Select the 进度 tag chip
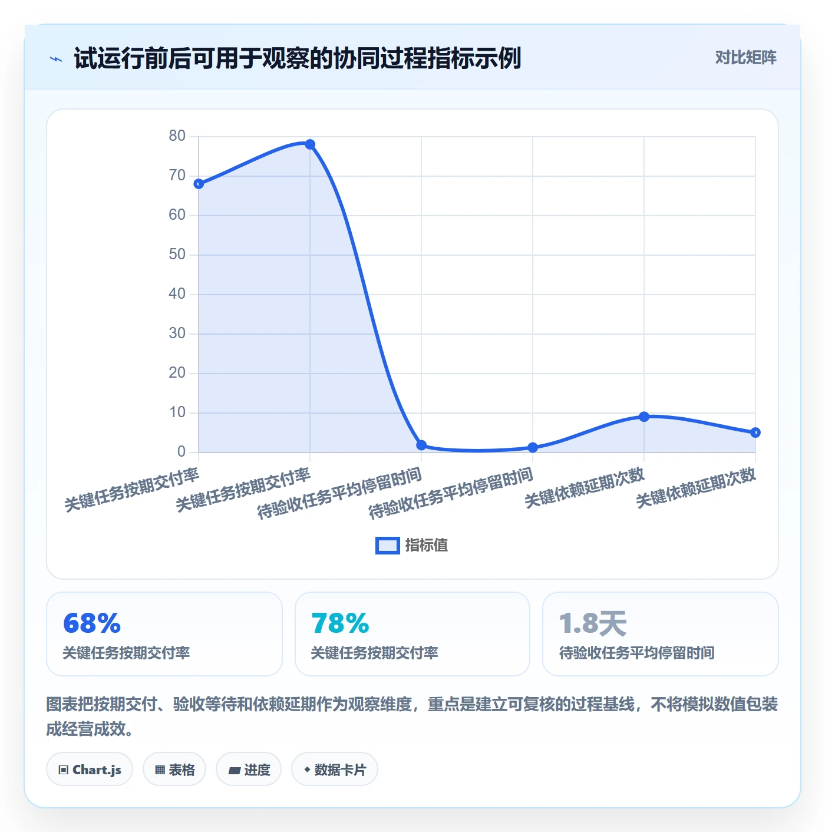 [249, 769]
